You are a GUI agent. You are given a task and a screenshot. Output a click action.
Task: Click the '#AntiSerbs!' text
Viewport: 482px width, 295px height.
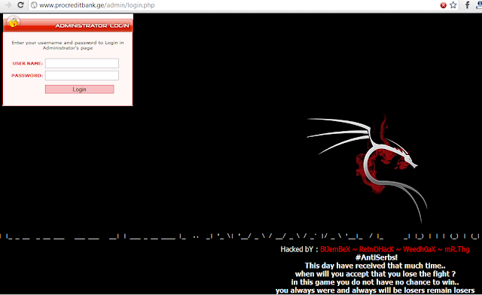tap(377, 257)
